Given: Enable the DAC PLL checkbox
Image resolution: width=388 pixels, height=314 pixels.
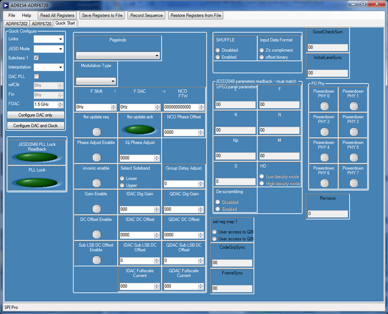Looking at the screenshot, I should (x=36, y=76).
